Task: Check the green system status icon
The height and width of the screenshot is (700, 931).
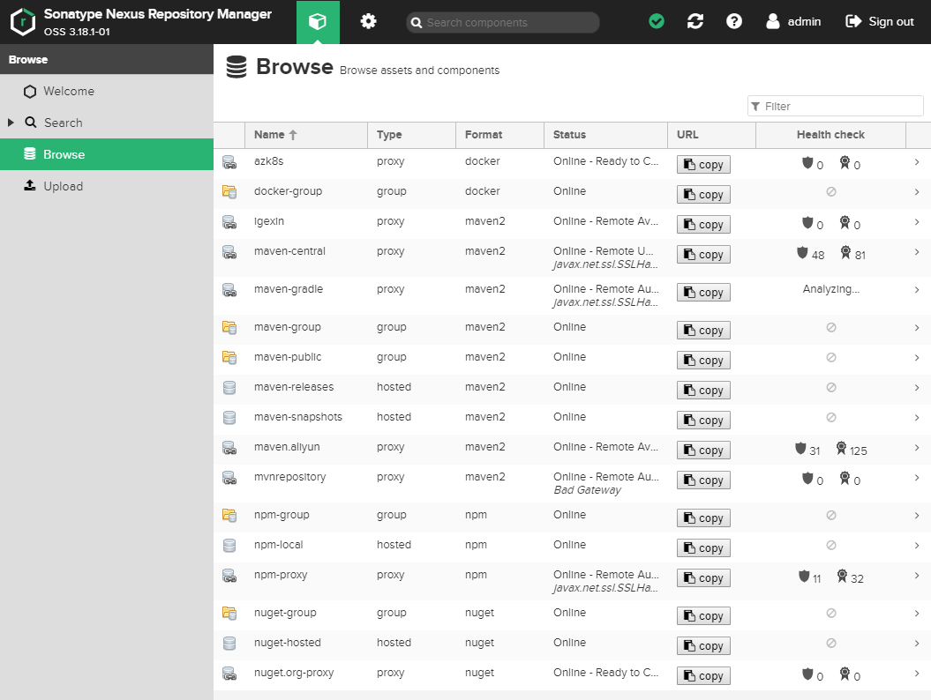Action: [656, 21]
